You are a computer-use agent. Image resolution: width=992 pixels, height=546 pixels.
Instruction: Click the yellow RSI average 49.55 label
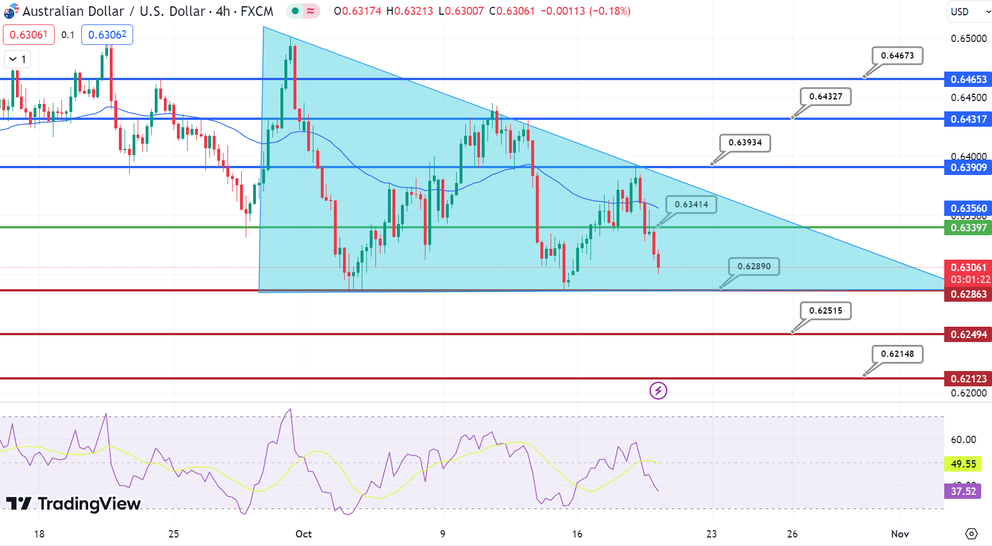tap(962, 464)
